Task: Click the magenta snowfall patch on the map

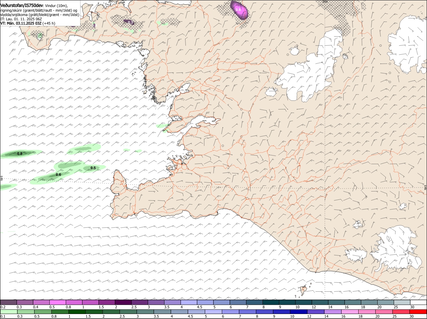Action: (x=240, y=10)
